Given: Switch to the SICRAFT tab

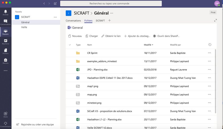Looking at the screenshot, I should (x=100, y=21).
